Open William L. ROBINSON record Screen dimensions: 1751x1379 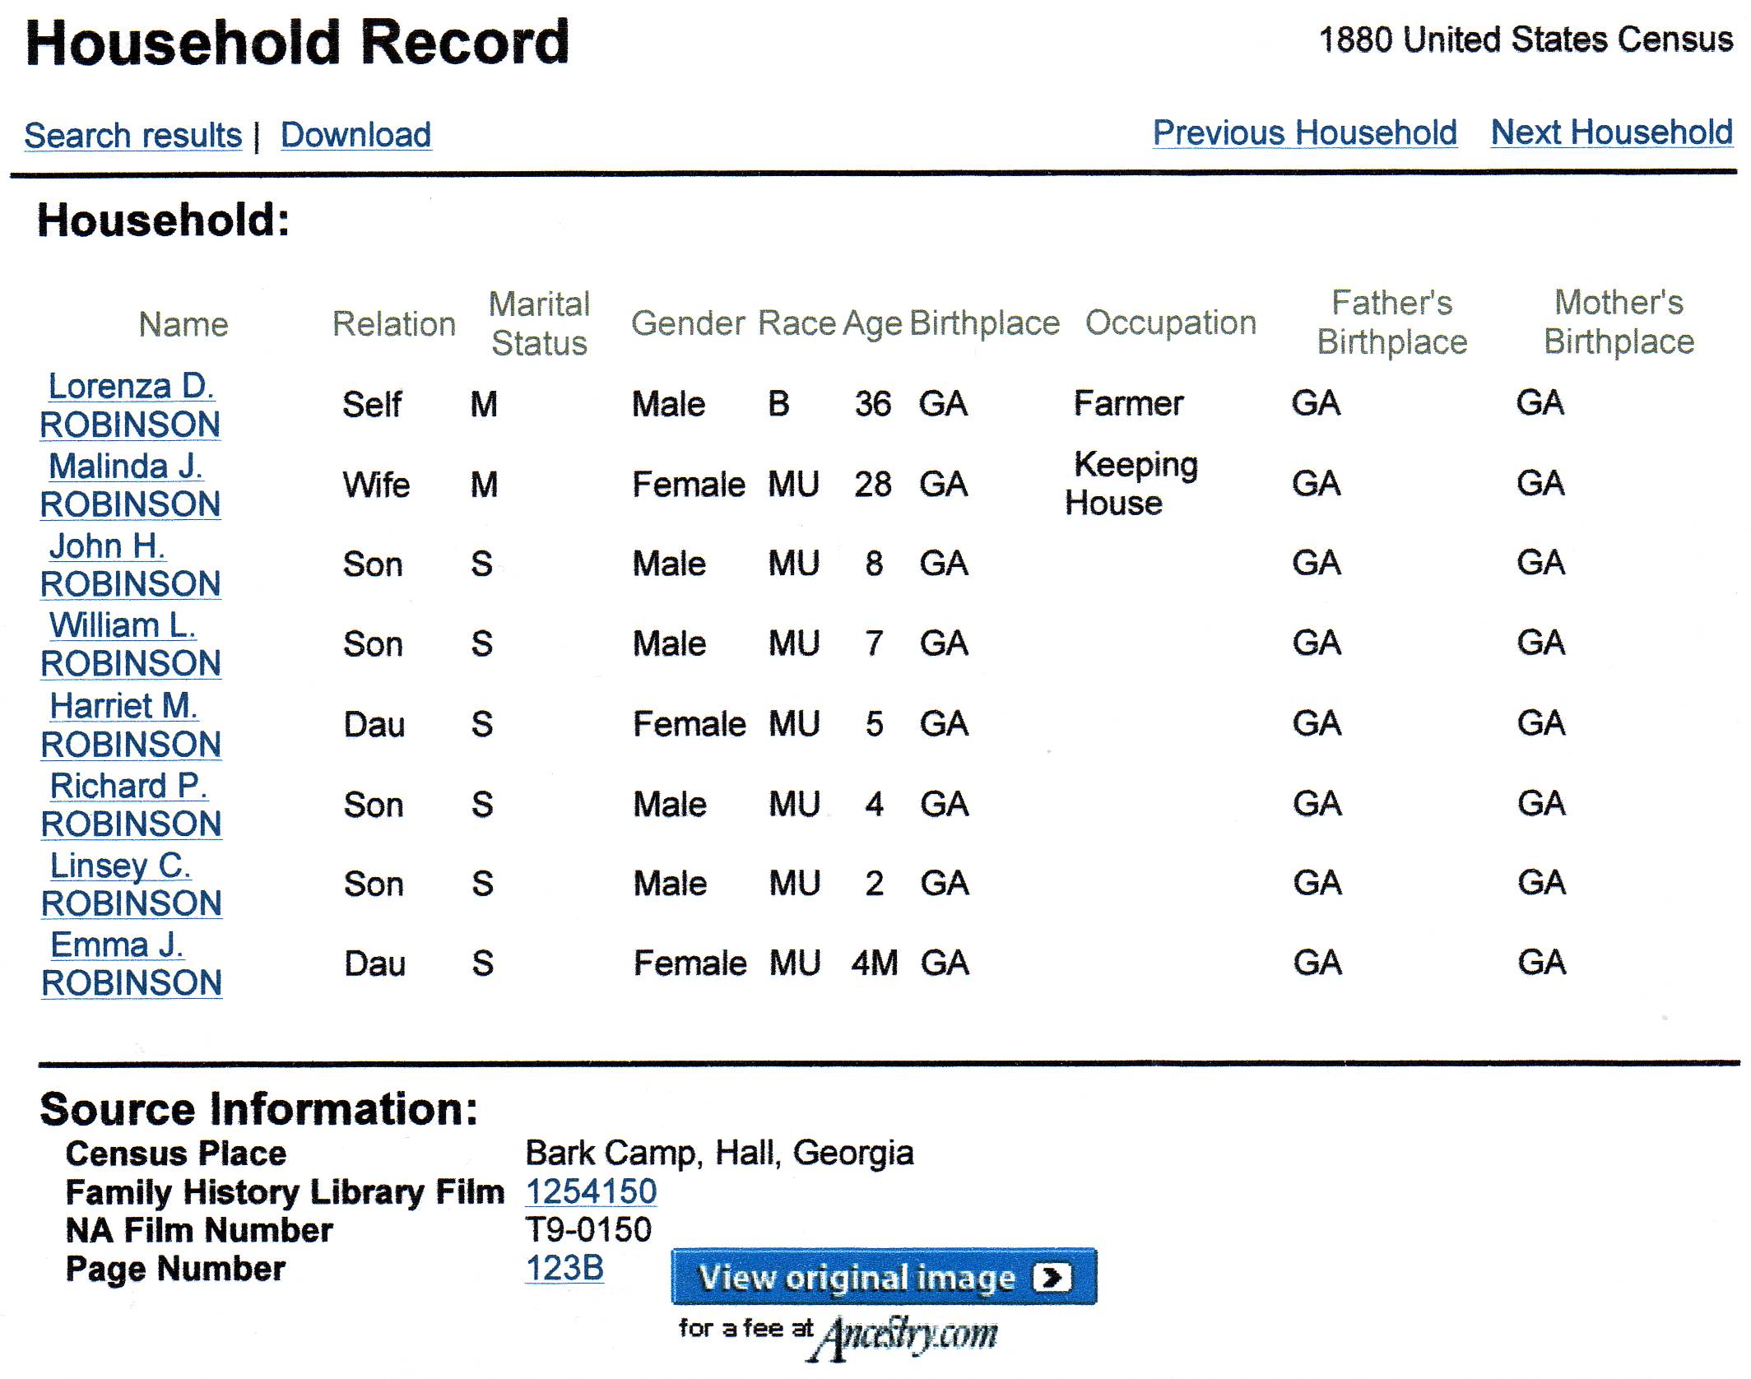coord(131,644)
